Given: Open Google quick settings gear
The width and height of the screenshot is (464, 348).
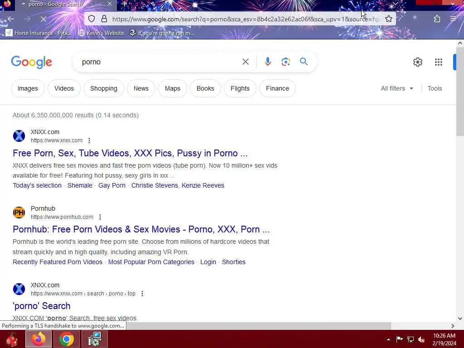Looking at the screenshot, I should (x=417, y=62).
